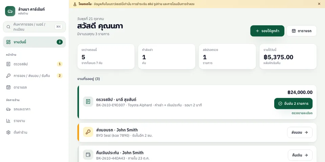This screenshot has width=325, height=162.
Task: Click the plus icon in จองให้ลูกค้า button
Action: tap(257, 31)
